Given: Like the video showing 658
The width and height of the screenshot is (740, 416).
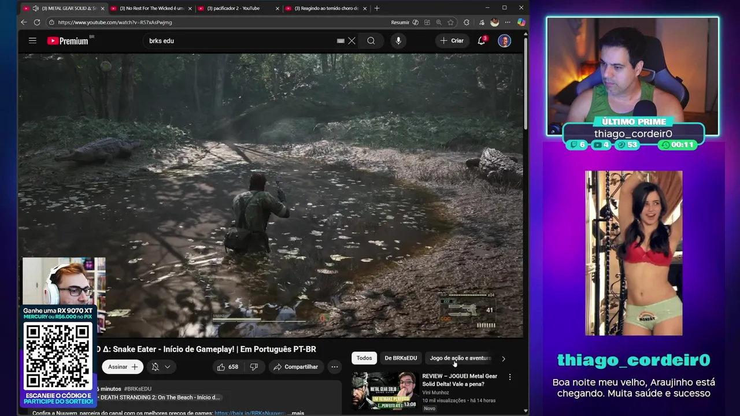Looking at the screenshot, I should [228, 367].
